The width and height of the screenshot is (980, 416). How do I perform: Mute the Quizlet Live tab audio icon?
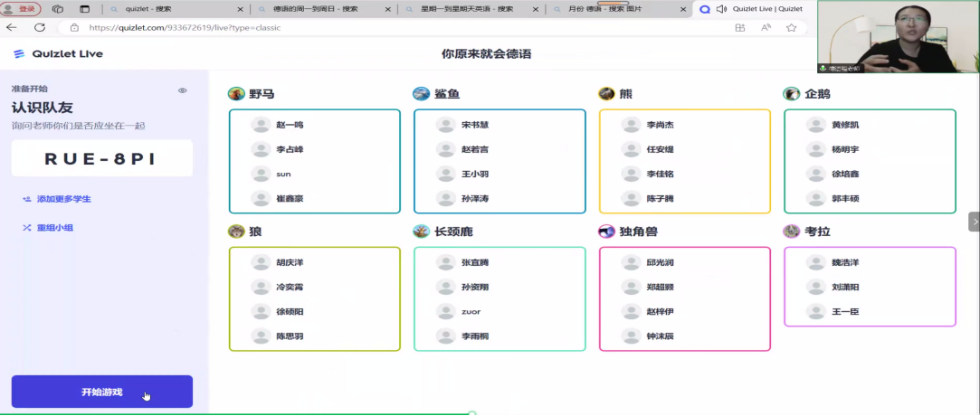point(721,9)
